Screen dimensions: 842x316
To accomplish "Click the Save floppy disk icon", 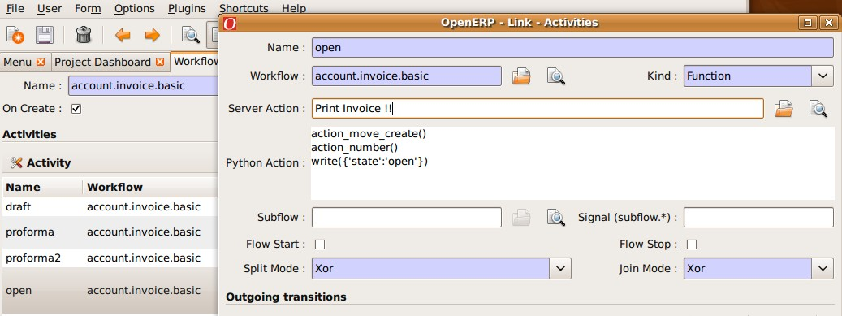I will (45, 36).
